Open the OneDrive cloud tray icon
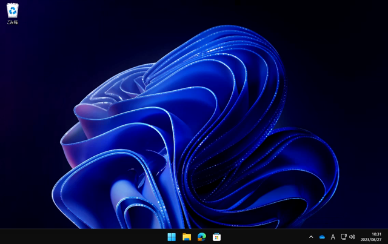The width and height of the screenshot is (388, 244). pos(322,237)
